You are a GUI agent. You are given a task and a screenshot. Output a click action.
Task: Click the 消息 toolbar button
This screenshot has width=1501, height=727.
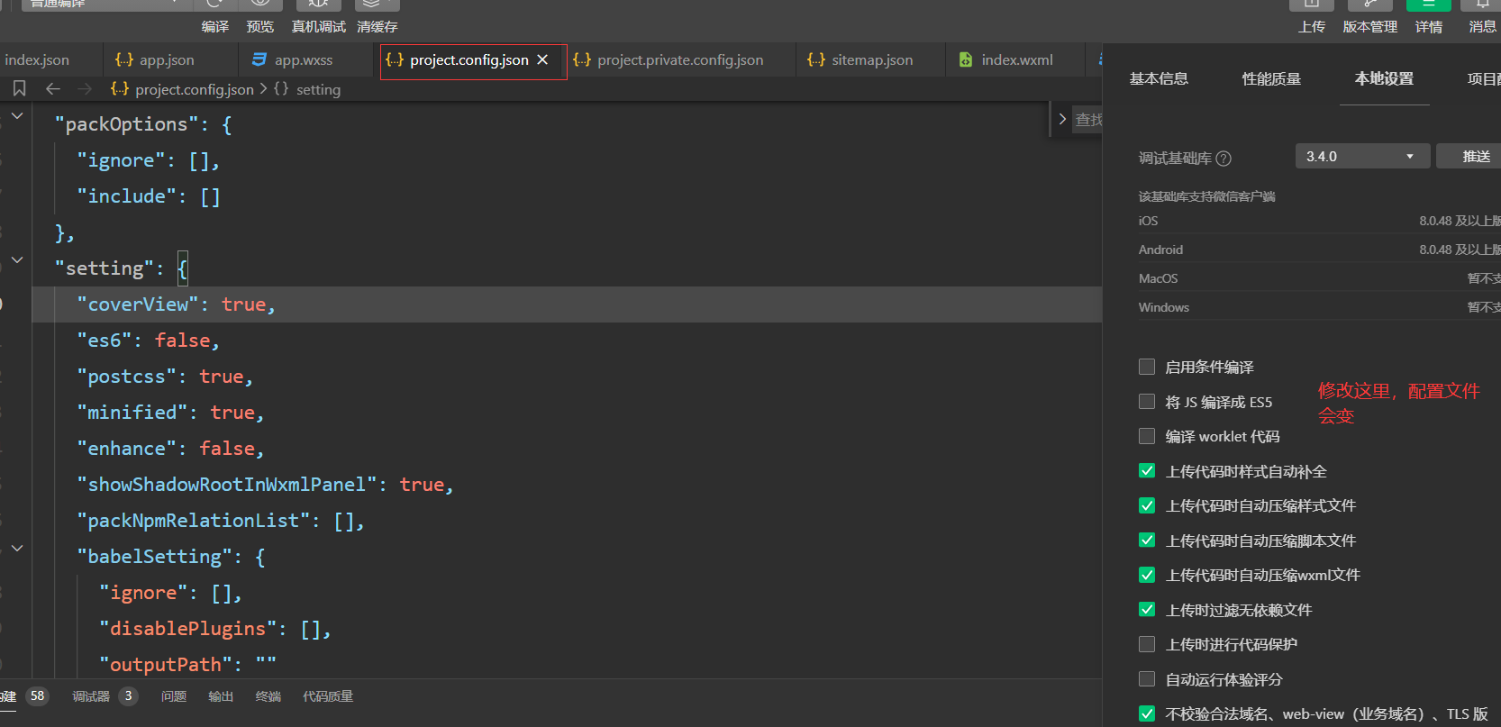tap(1483, 26)
